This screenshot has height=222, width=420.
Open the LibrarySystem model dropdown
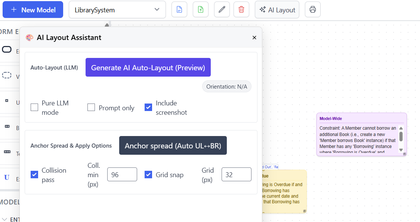(x=117, y=9)
